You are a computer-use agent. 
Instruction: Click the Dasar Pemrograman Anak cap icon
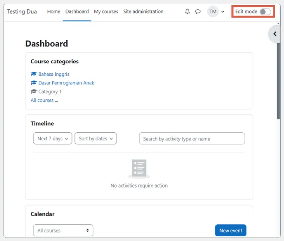coord(34,83)
